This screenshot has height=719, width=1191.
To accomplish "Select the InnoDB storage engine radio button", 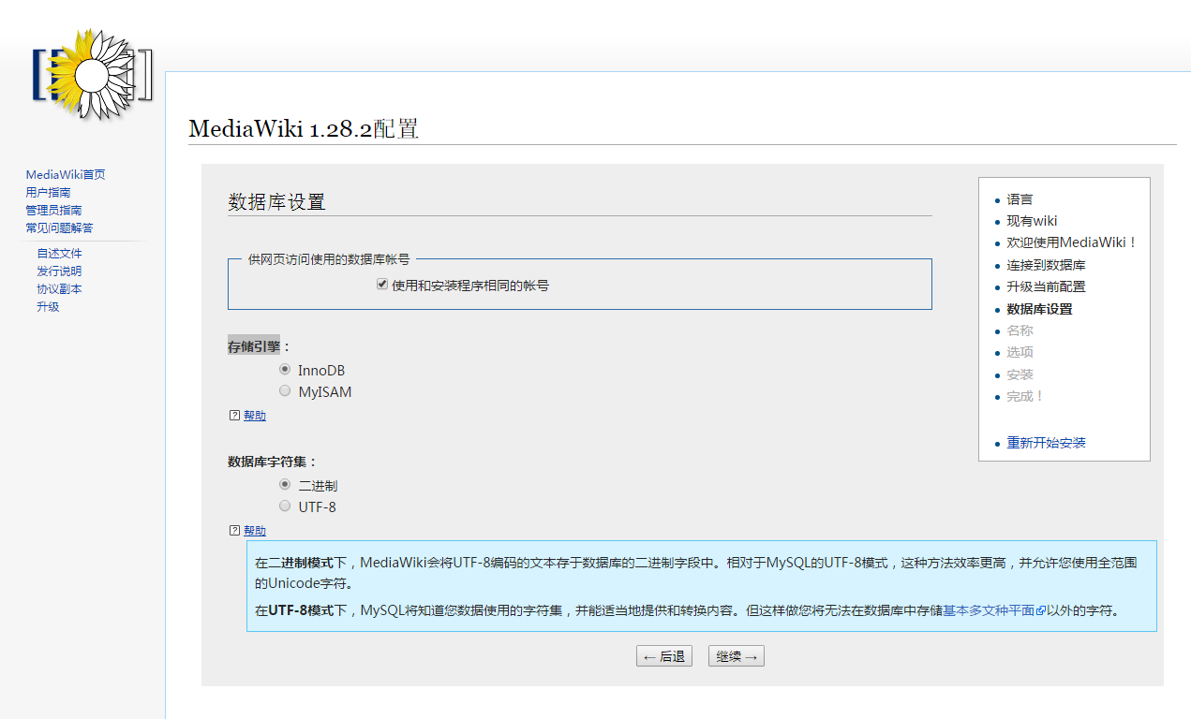I will (285, 370).
